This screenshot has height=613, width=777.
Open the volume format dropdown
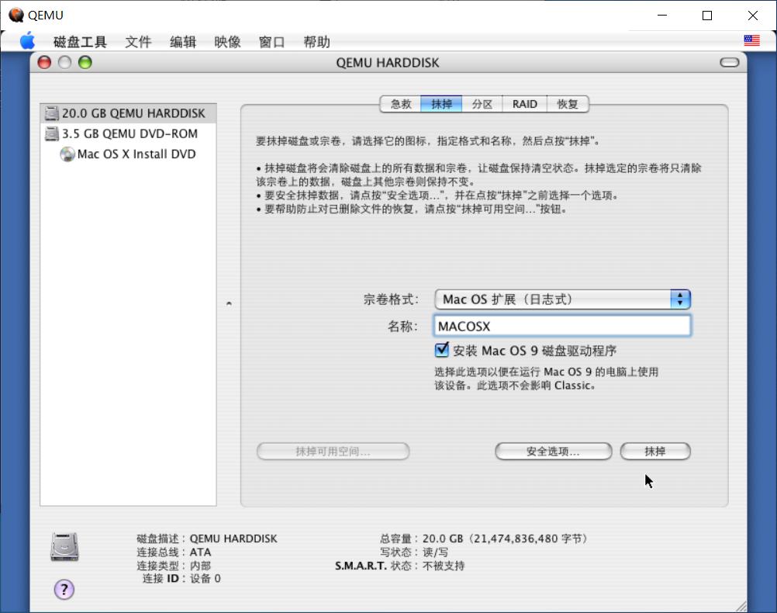pyautogui.click(x=562, y=299)
